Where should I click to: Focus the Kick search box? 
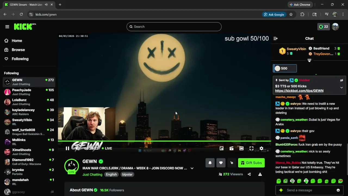[x=174, y=27]
